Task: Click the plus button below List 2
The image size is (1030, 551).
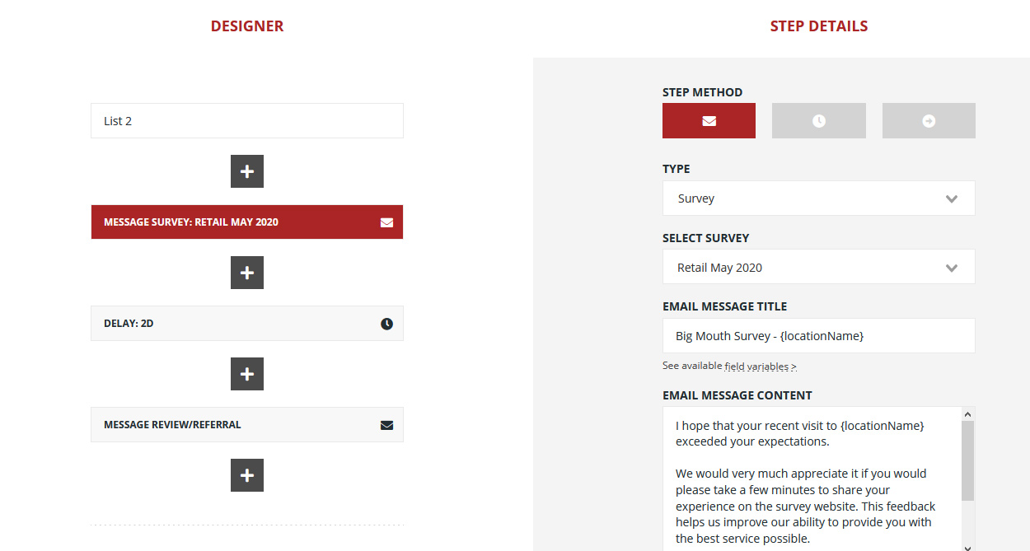Action: coord(247,171)
